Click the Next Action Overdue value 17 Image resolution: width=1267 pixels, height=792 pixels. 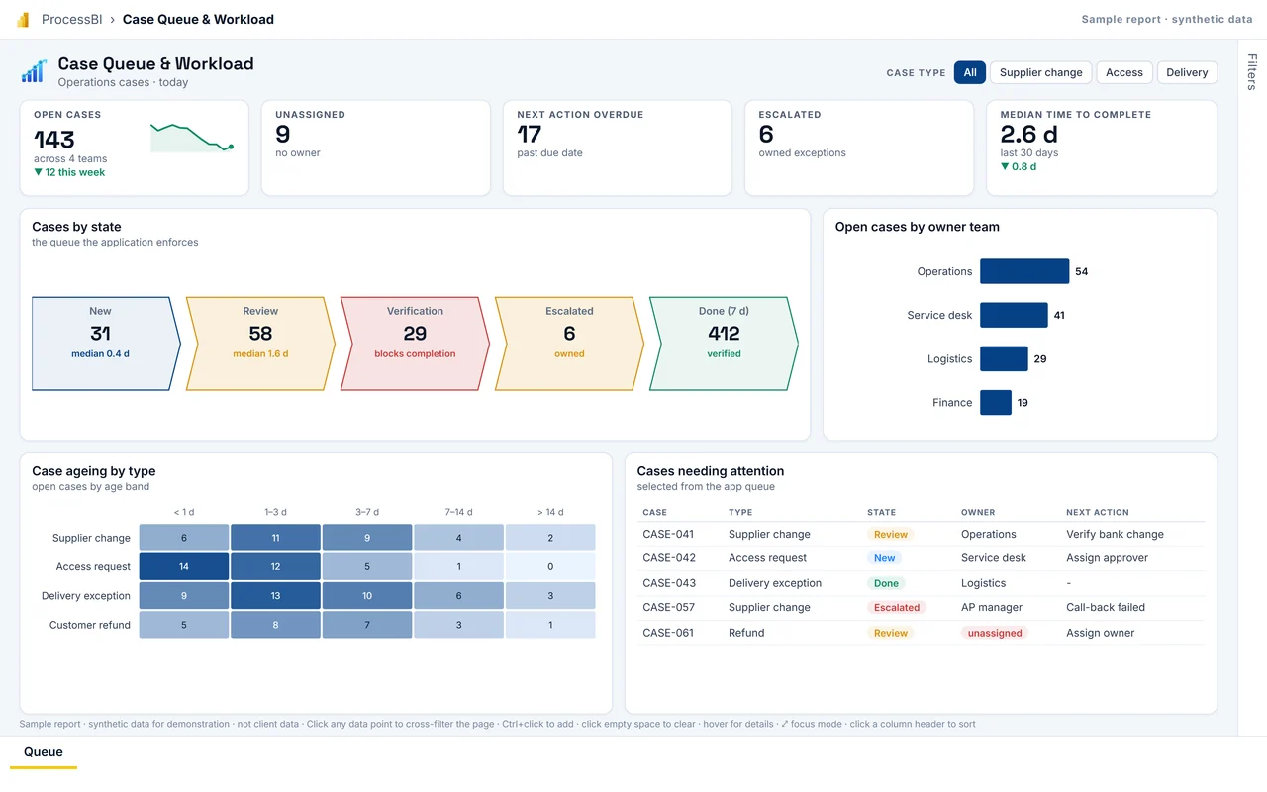click(x=530, y=134)
